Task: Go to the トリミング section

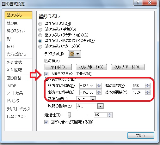Action: point(13,101)
